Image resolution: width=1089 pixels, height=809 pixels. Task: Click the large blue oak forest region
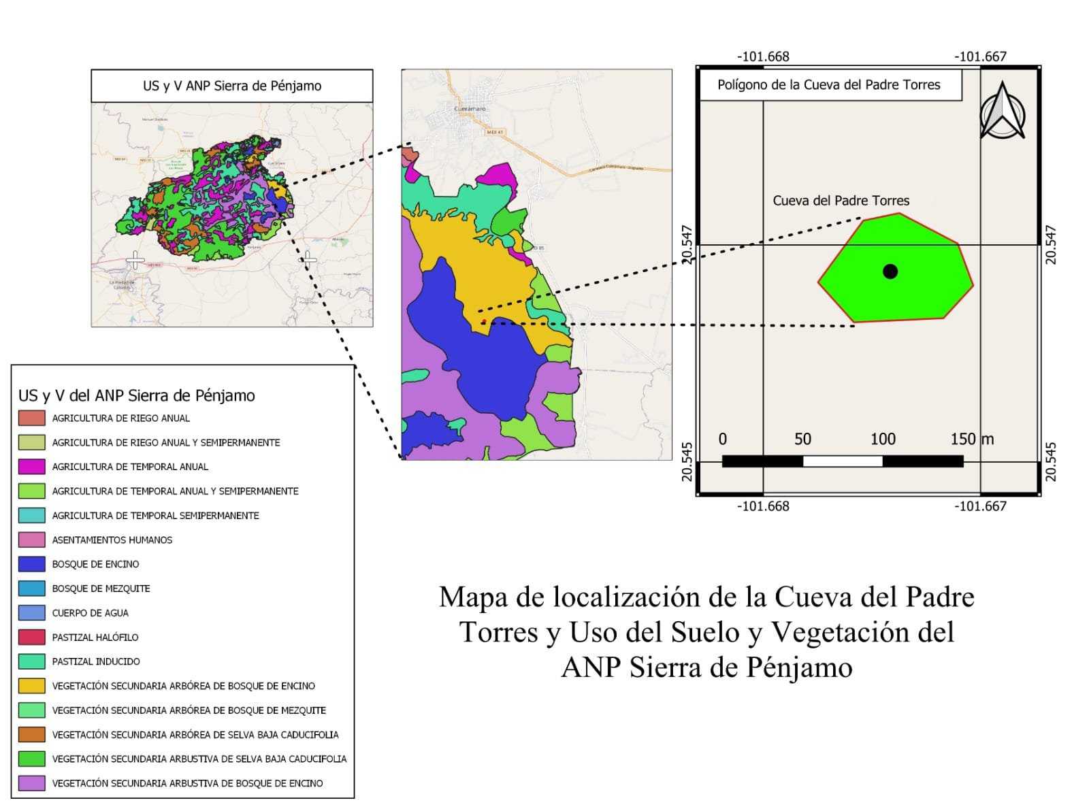[x=476, y=354]
